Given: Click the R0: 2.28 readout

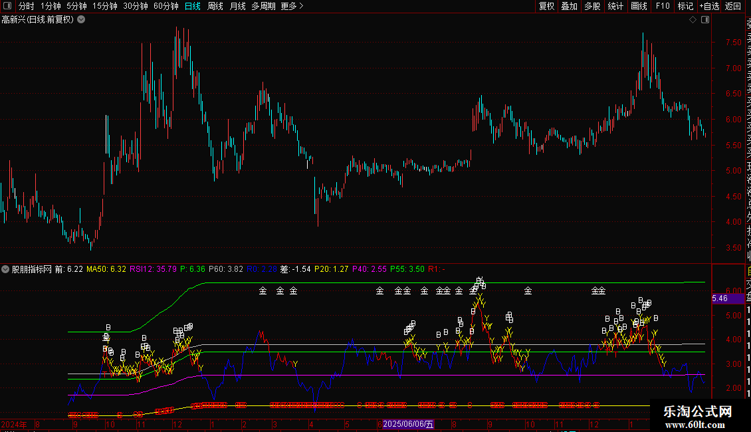Looking at the screenshot, I should point(261,269).
